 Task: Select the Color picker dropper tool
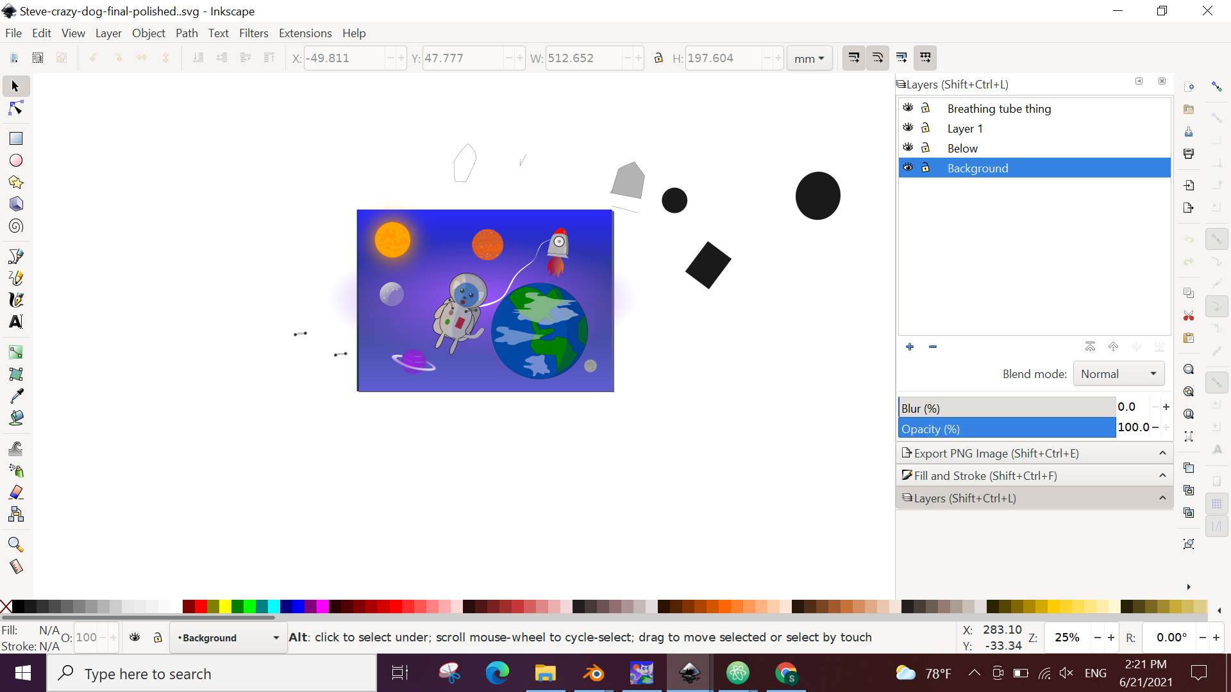pos(16,395)
